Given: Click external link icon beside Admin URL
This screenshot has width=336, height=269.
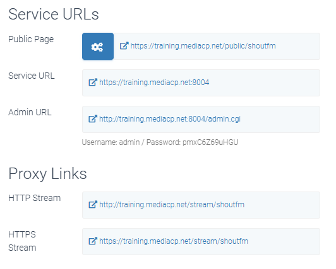Looking at the screenshot, I should coord(93,119).
